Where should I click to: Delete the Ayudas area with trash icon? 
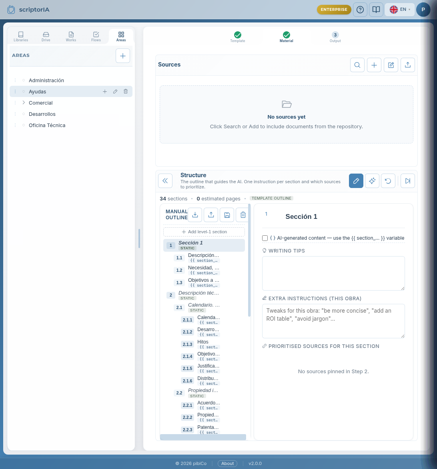coord(126,91)
